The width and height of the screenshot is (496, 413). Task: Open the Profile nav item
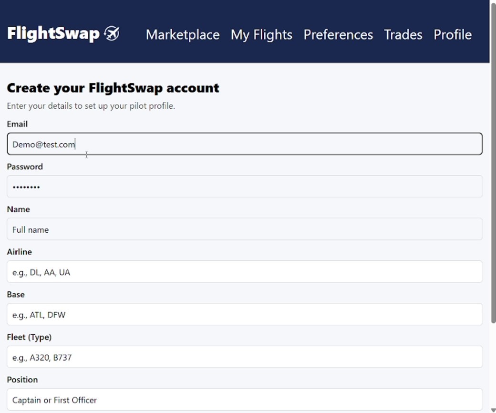point(452,34)
